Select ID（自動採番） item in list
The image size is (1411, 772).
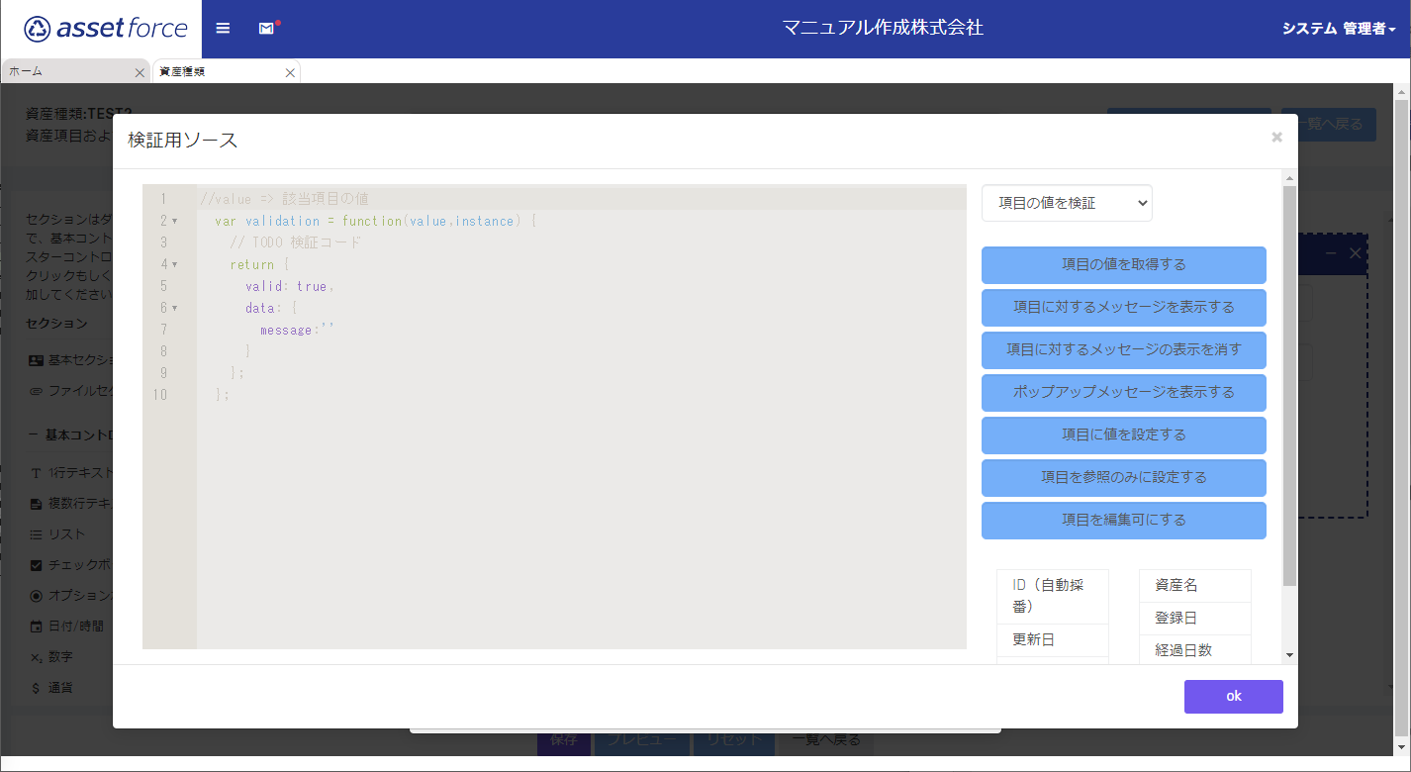(x=1053, y=596)
